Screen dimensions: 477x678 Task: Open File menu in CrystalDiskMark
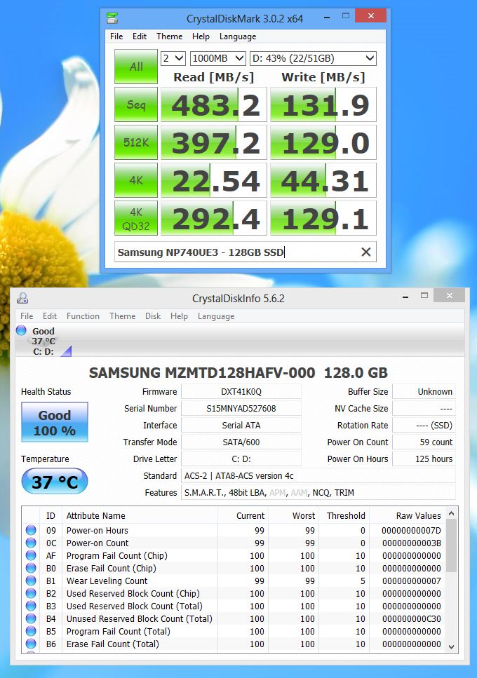coord(116,36)
